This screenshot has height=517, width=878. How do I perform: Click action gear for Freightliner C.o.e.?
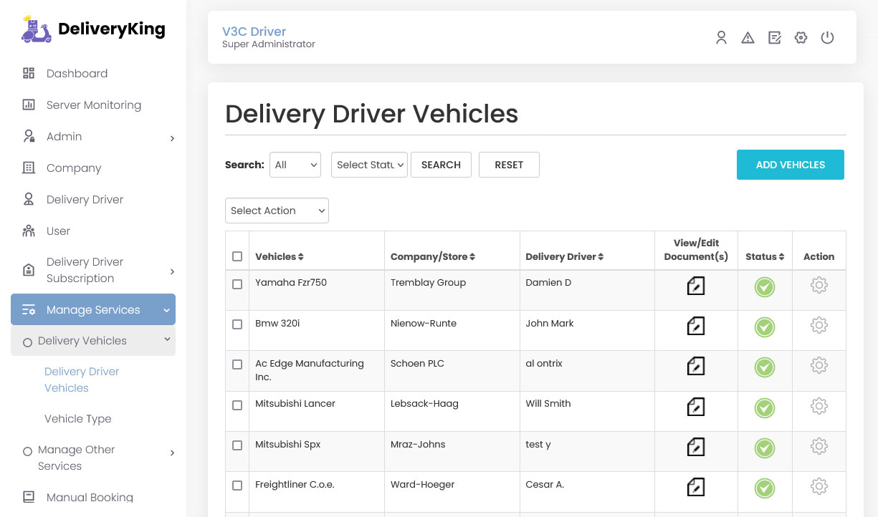coord(819,486)
